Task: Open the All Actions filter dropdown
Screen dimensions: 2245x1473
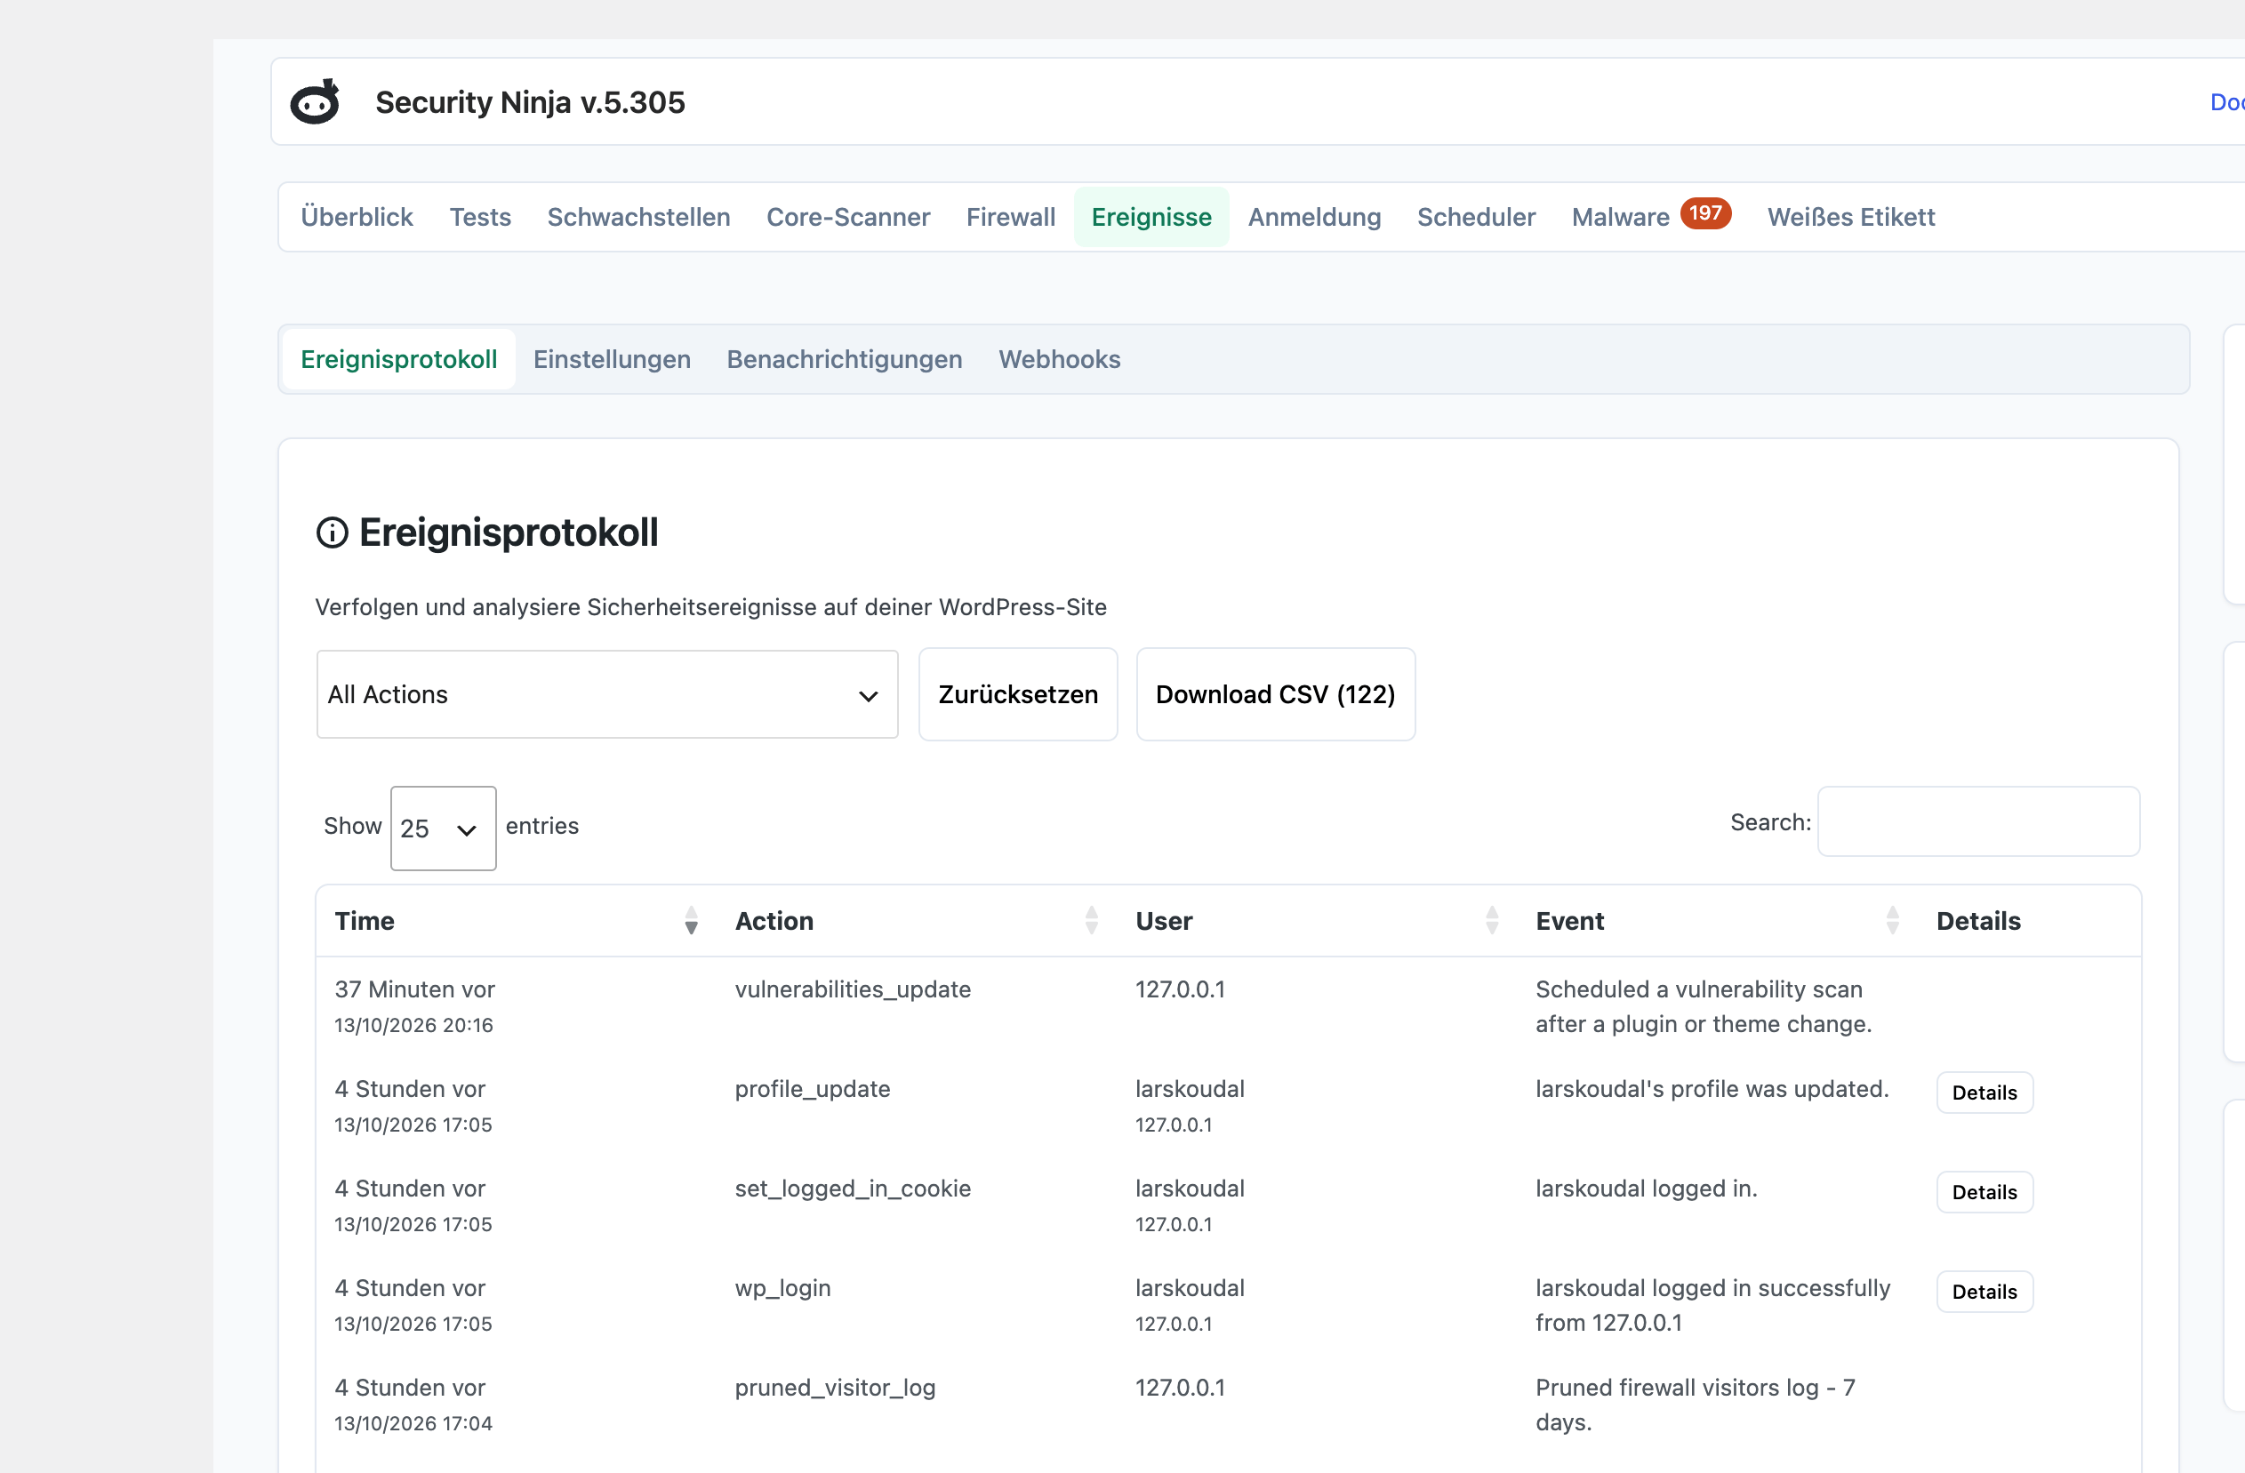Action: pyautogui.click(x=607, y=694)
